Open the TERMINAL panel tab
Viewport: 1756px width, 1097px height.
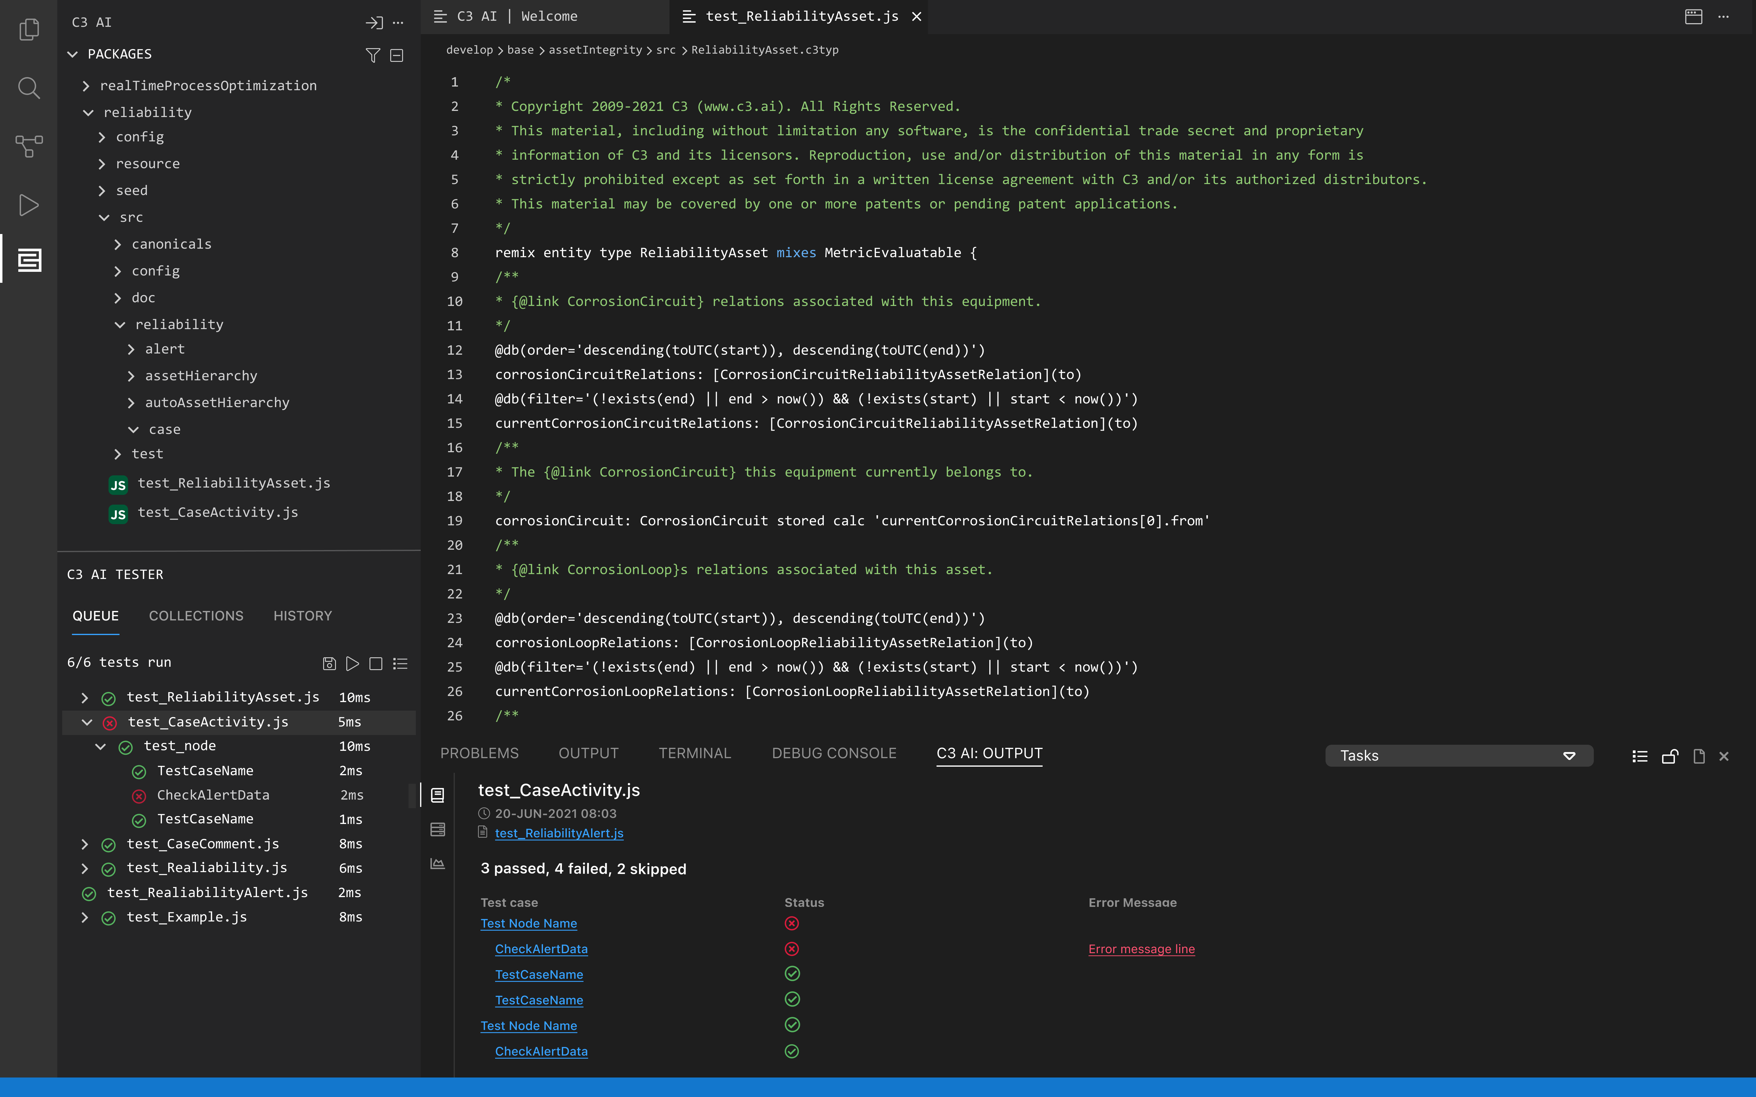pos(694,753)
